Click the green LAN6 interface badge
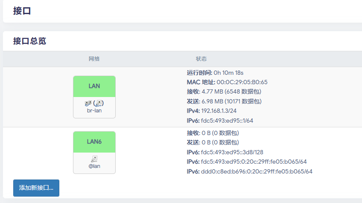 click(x=94, y=141)
